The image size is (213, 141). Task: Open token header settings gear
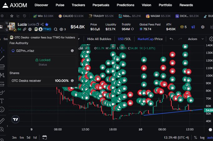(x=203, y=27)
